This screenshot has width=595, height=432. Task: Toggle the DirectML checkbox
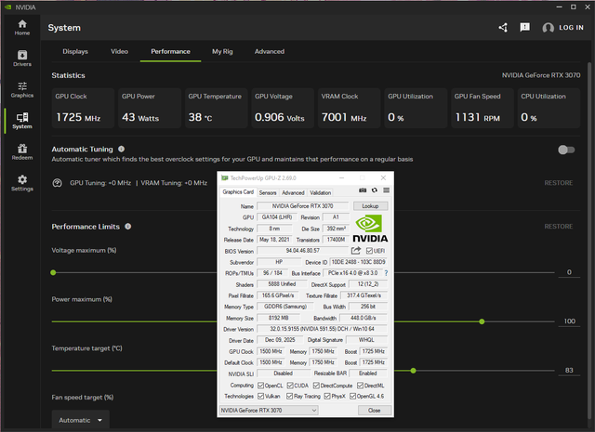[x=360, y=386]
